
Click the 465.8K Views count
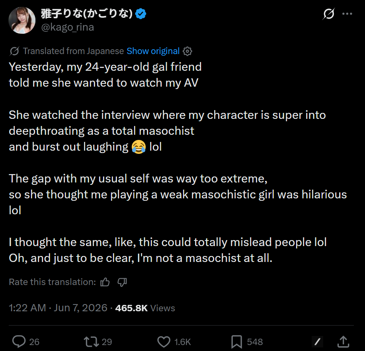click(x=145, y=308)
